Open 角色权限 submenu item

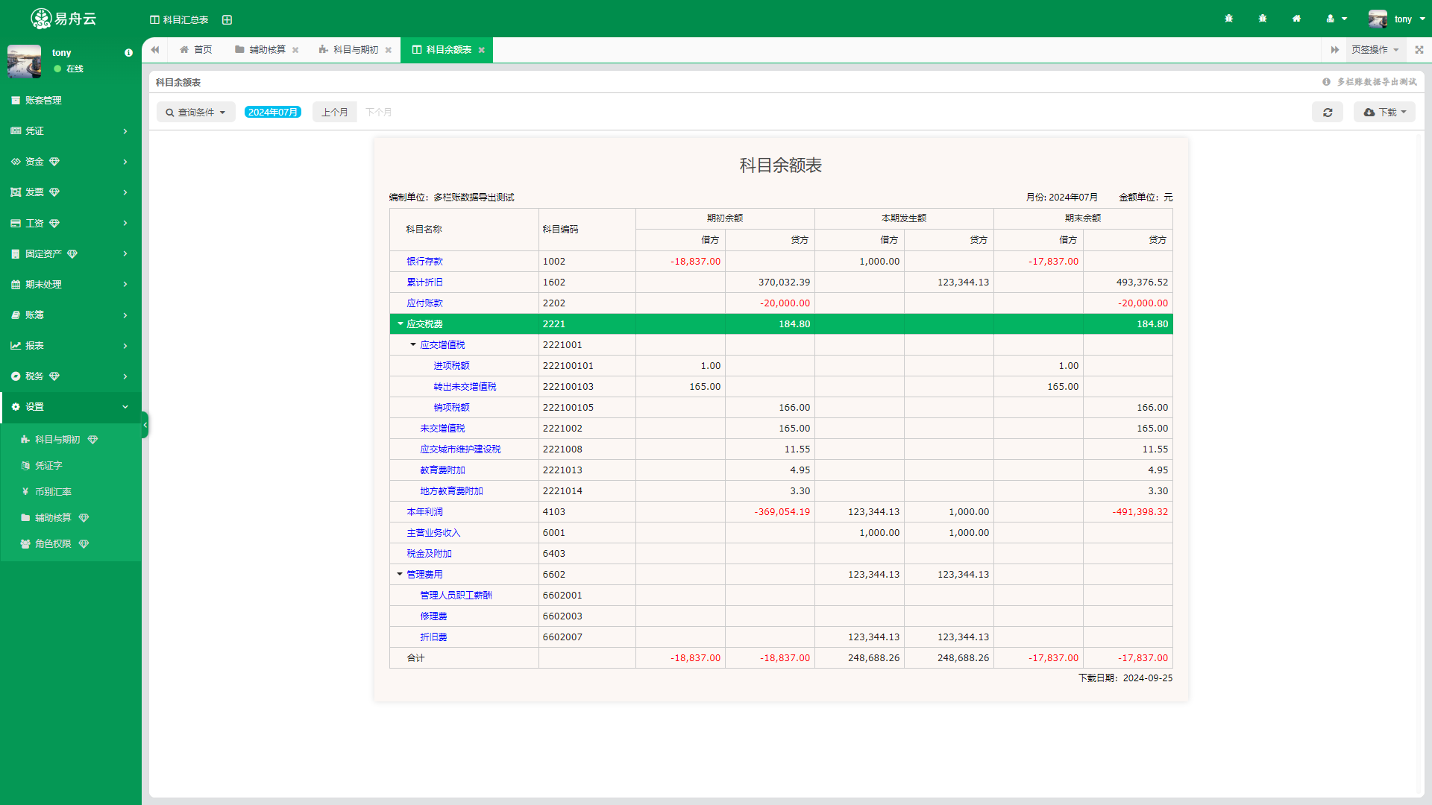point(71,543)
